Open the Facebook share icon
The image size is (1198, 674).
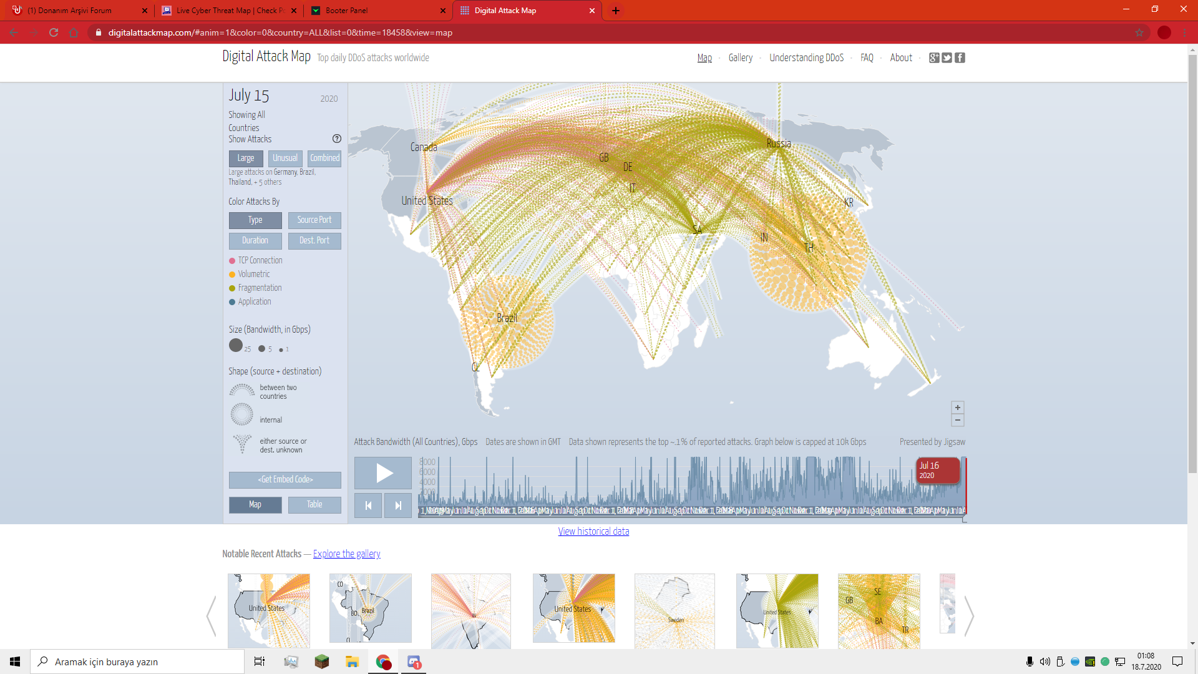pos(960,57)
